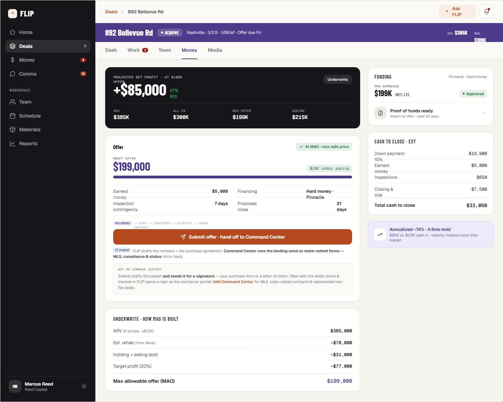Click the ALL-IN $300K figure

181,117
